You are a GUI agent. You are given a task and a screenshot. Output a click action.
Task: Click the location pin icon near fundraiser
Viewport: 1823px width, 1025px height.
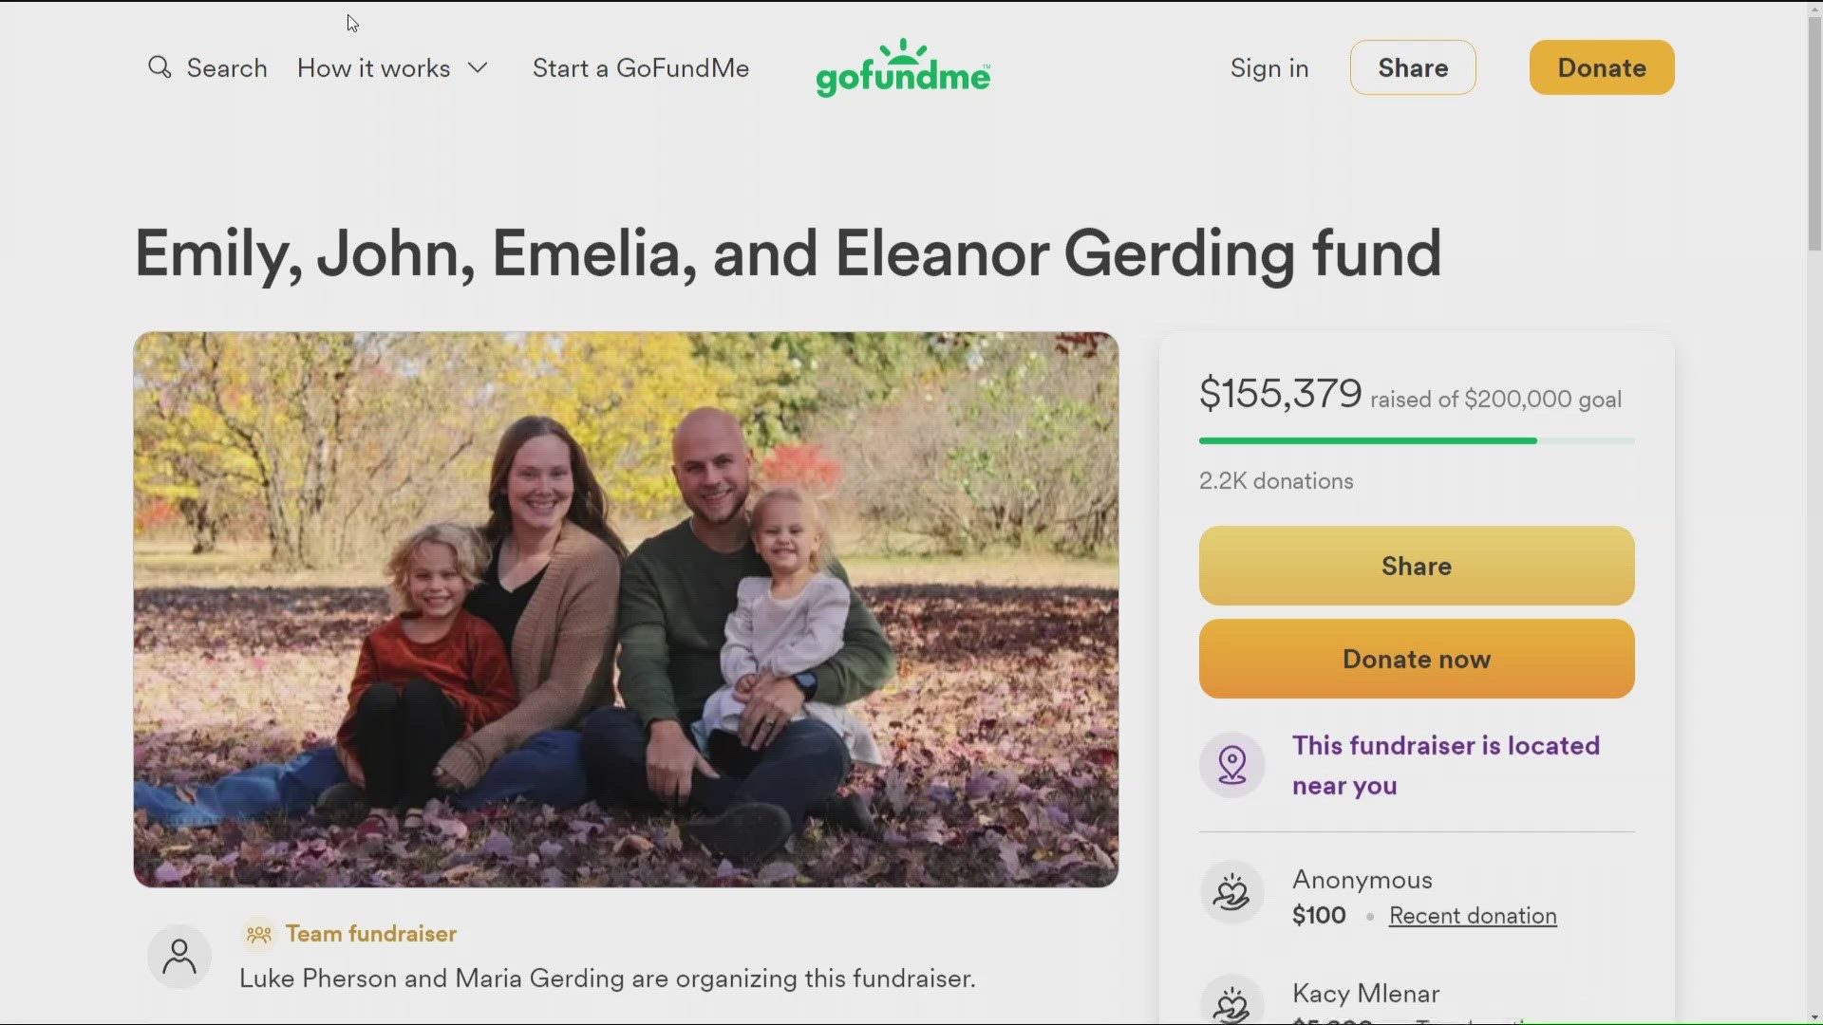click(x=1232, y=765)
